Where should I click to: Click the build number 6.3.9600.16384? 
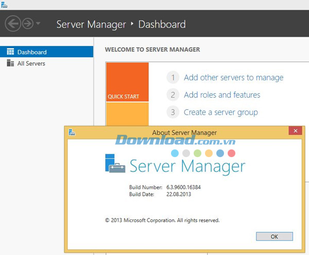click(183, 187)
